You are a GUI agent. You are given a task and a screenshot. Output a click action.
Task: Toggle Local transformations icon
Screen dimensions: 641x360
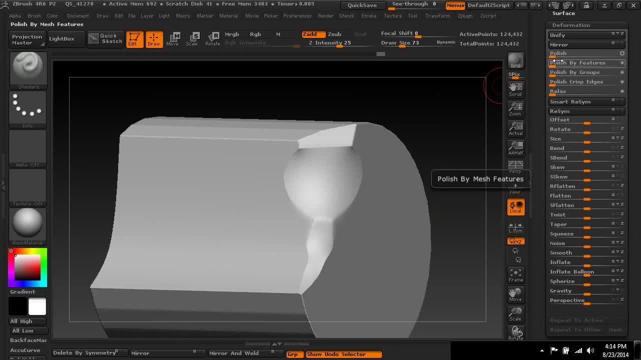pos(515,207)
